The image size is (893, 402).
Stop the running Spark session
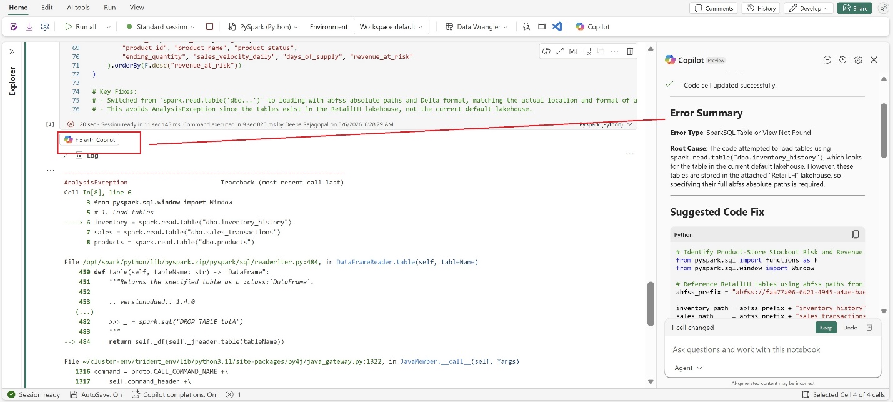point(210,26)
